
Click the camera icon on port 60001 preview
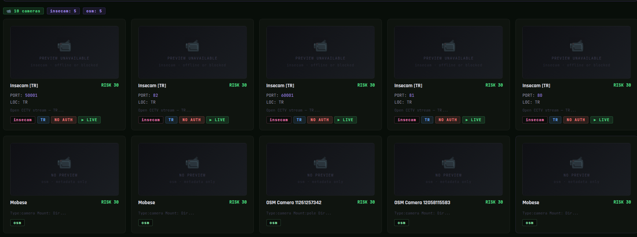(321, 46)
